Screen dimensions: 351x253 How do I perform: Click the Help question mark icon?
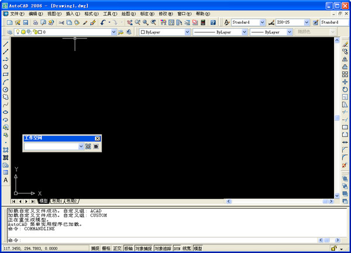tap(213, 22)
